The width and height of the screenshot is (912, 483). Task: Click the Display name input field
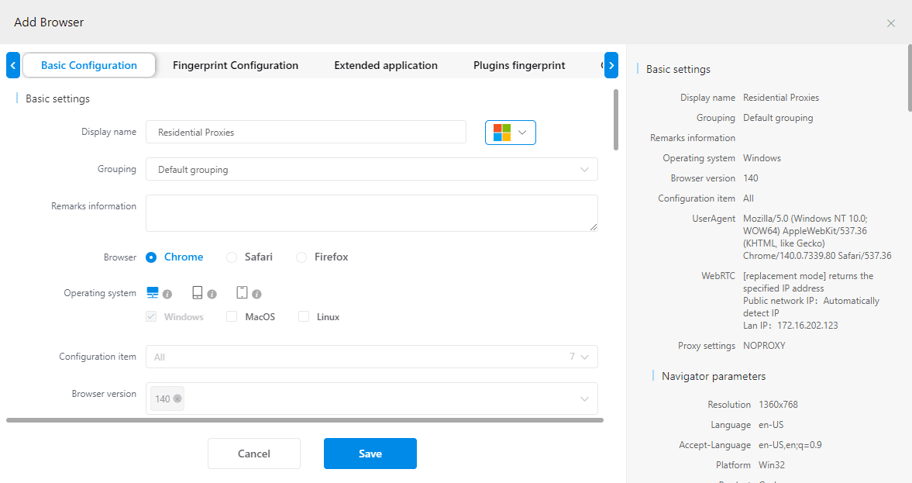pyautogui.click(x=305, y=132)
